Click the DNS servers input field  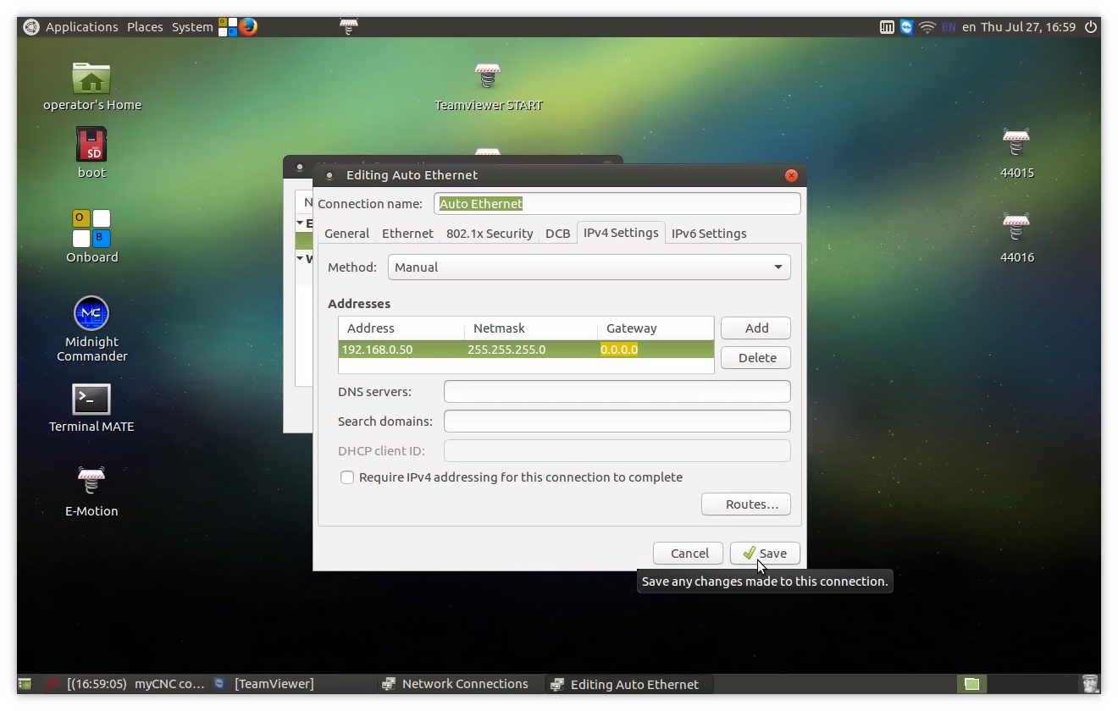pos(617,392)
